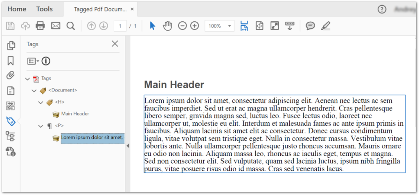419x195 pixels.
Task: Open the Tags options menu dropdown
Action: (x=33, y=61)
